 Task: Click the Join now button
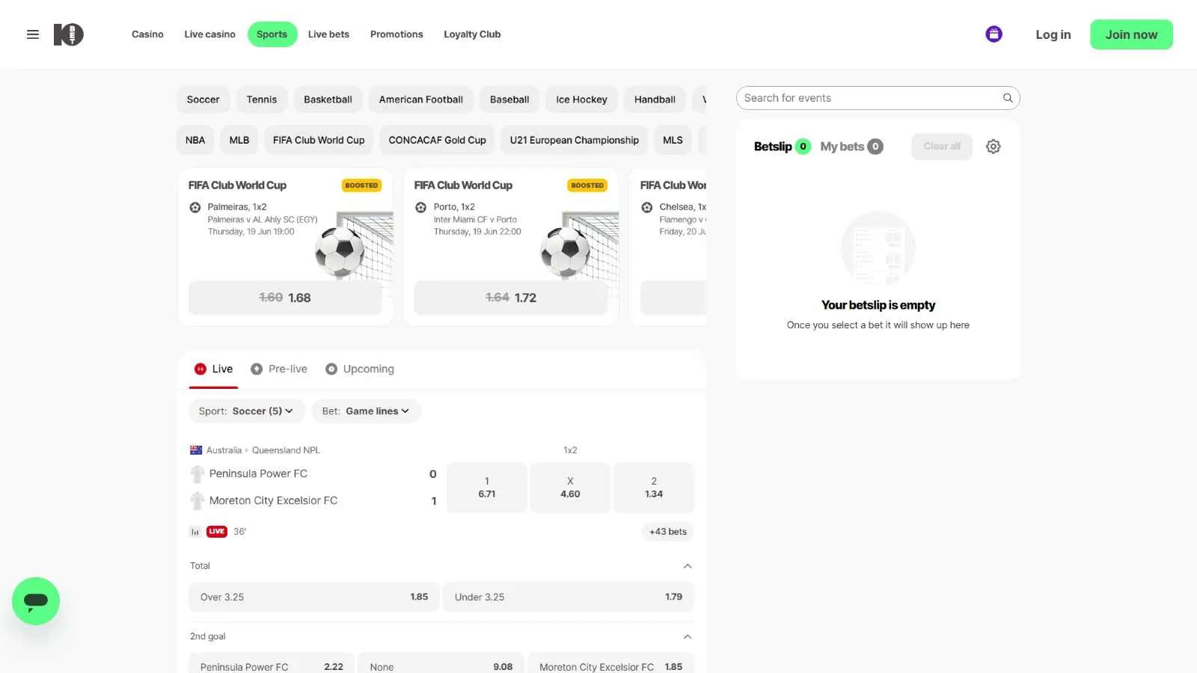tap(1130, 34)
